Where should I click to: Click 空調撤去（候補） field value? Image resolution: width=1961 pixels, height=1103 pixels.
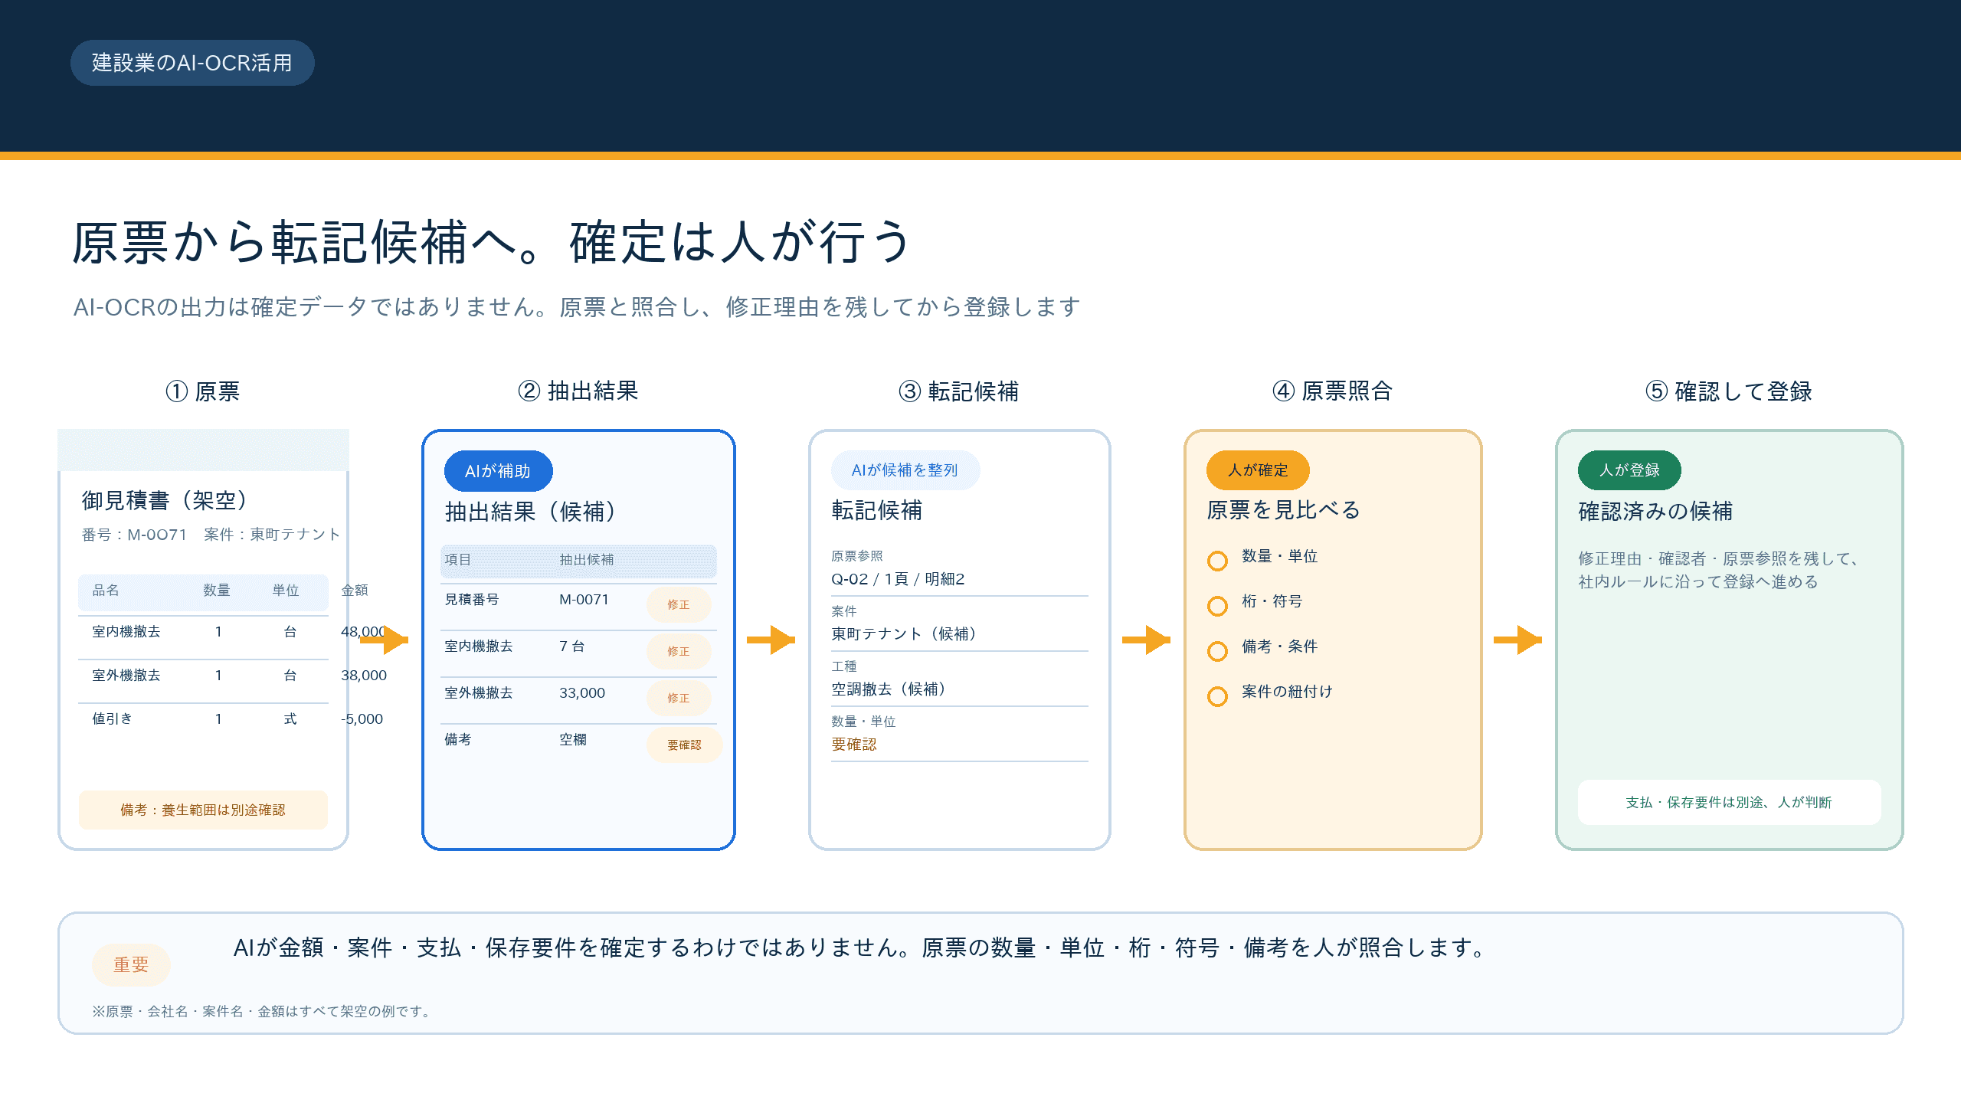click(889, 689)
